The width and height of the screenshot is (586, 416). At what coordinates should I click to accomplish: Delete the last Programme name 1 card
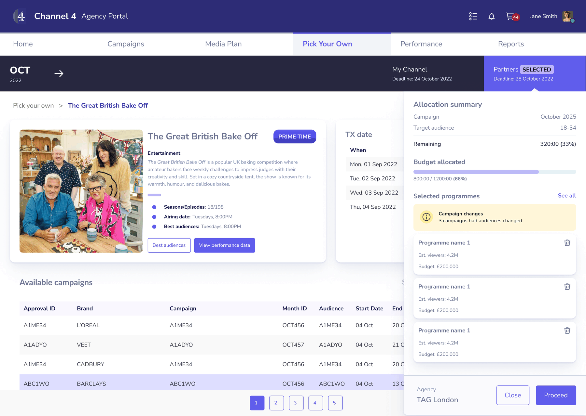567,331
